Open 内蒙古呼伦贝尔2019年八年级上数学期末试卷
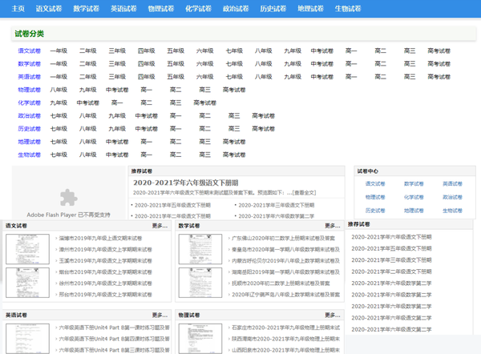481x354 pixels. click(x=286, y=261)
